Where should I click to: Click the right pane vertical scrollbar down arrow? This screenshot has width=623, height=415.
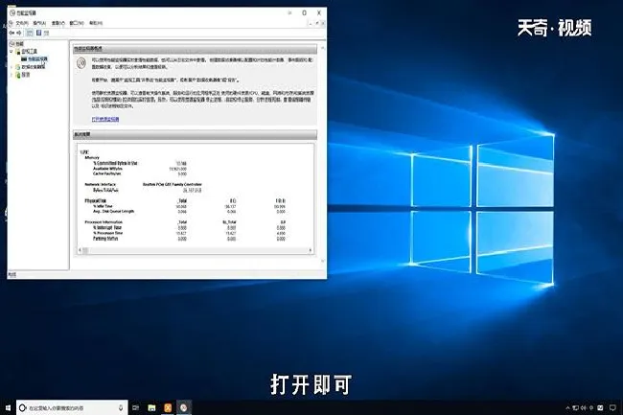click(x=322, y=261)
